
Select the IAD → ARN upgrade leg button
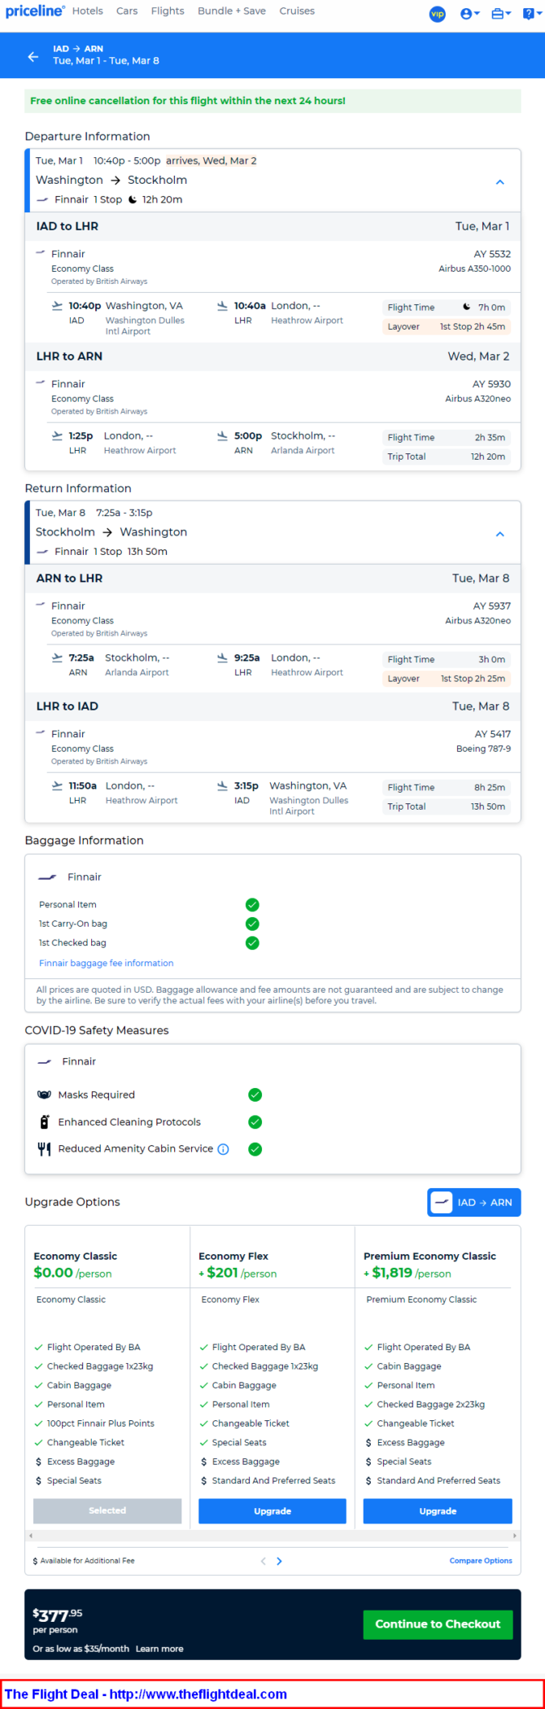pyautogui.click(x=474, y=1202)
